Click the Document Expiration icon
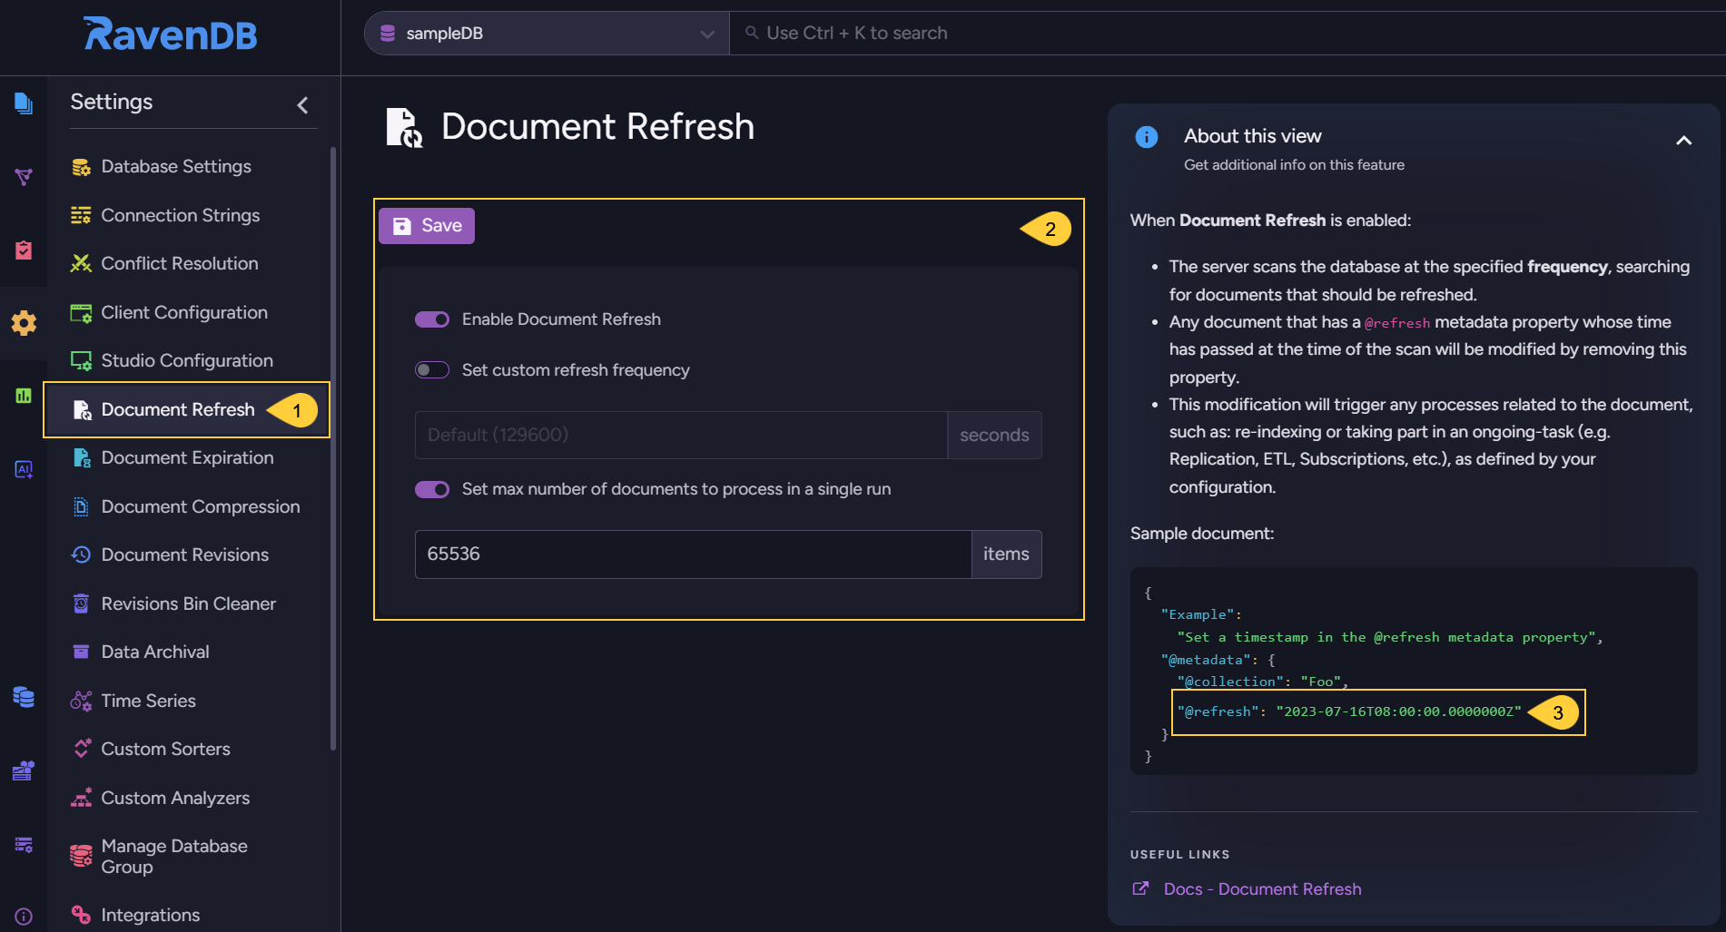The width and height of the screenshot is (1726, 932). (81, 458)
